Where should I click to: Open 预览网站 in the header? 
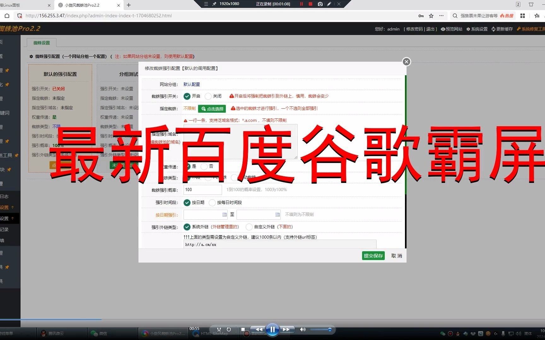[452, 29]
